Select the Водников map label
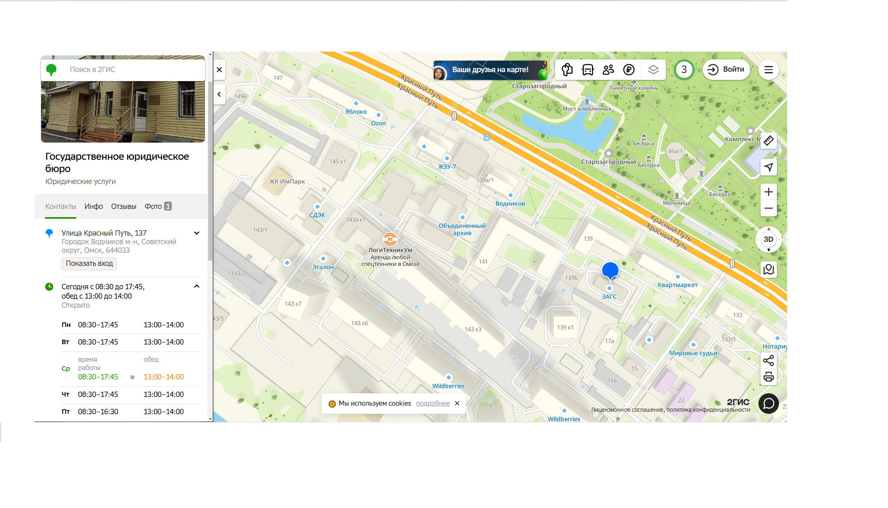The height and width of the screenshot is (508, 888). (510, 204)
